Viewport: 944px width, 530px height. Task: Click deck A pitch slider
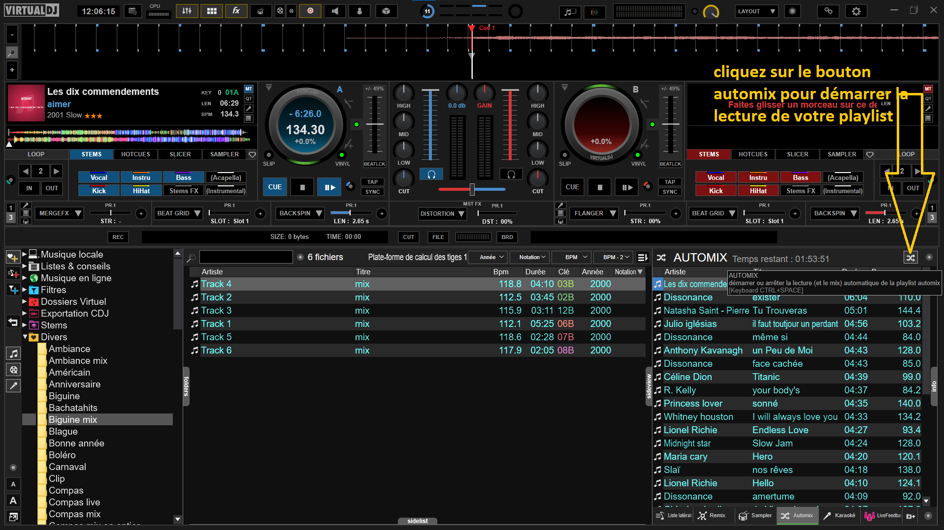point(375,124)
